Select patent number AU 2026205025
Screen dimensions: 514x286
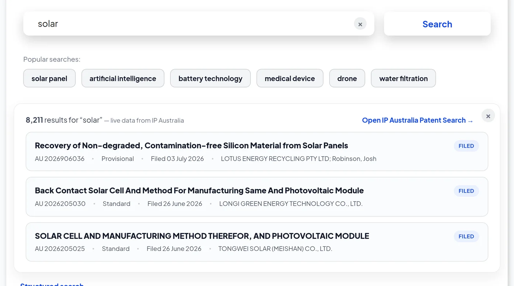pyautogui.click(x=60, y=249)
